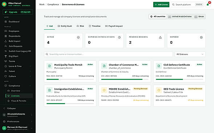Filter licenses by United Arab Emirates
The height and width of the screenshot is (133, 214).
180,17
